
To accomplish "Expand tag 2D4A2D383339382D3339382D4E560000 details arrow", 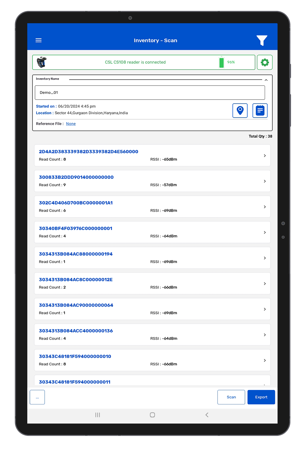I will [265, 156].
